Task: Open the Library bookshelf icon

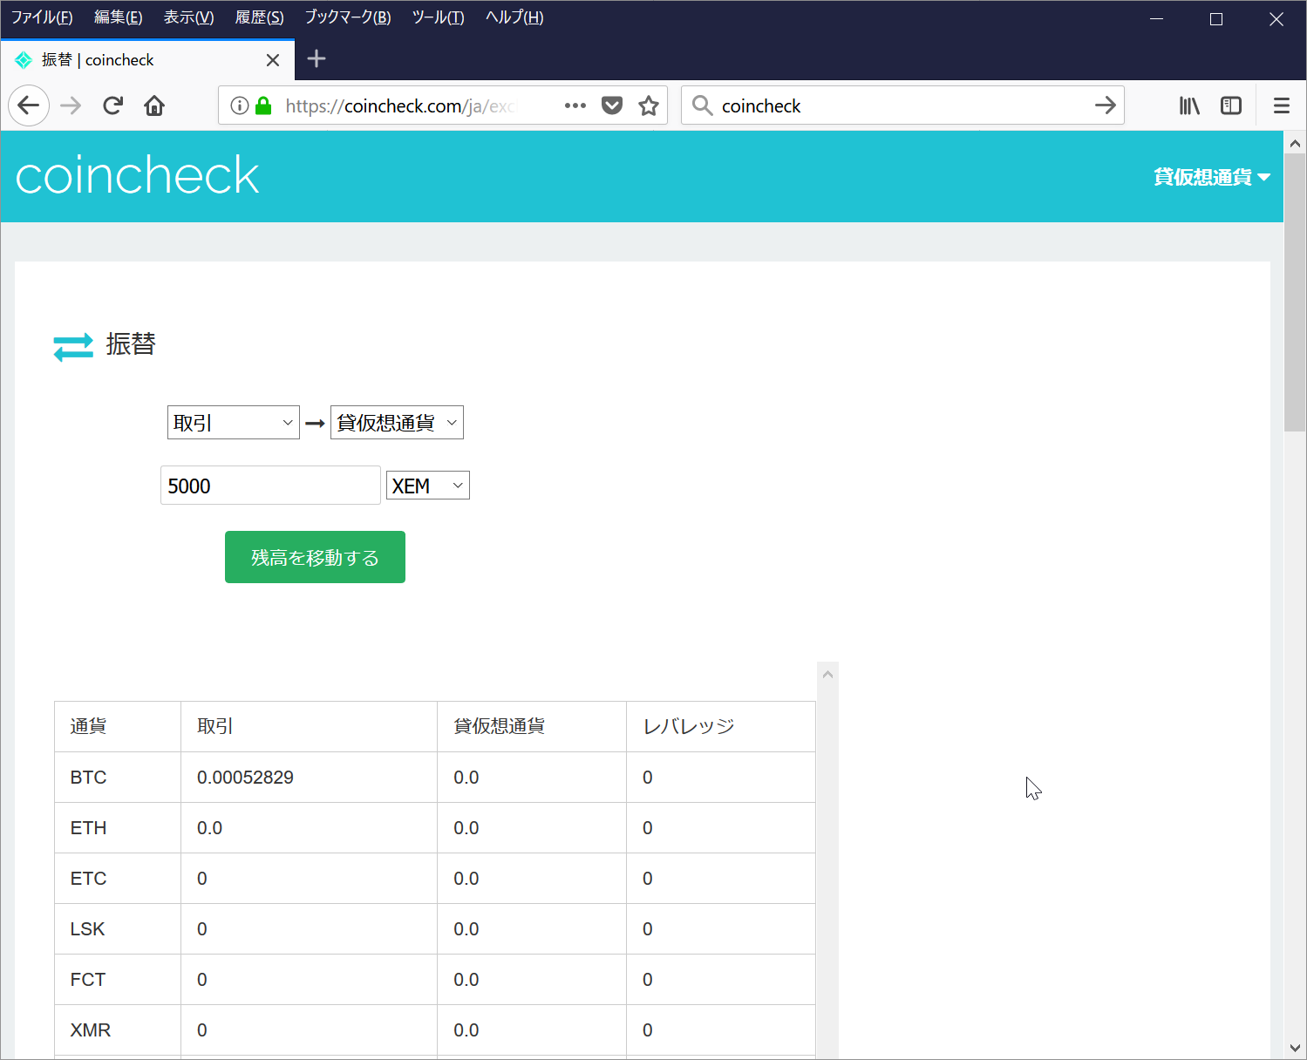Action: point(1189,105)
